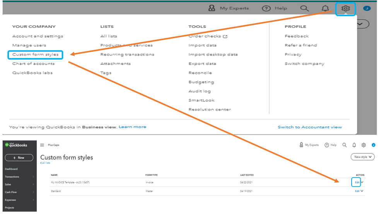This screenshot has height=218, width=386.
Task: Click external-link icon next to Order checks
Action: coord(225,36)
